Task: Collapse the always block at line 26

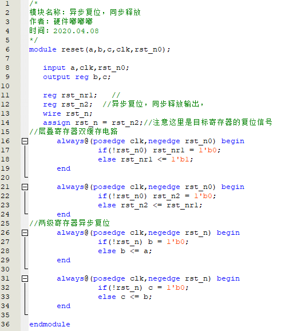Action: click(x=25, y=233)
